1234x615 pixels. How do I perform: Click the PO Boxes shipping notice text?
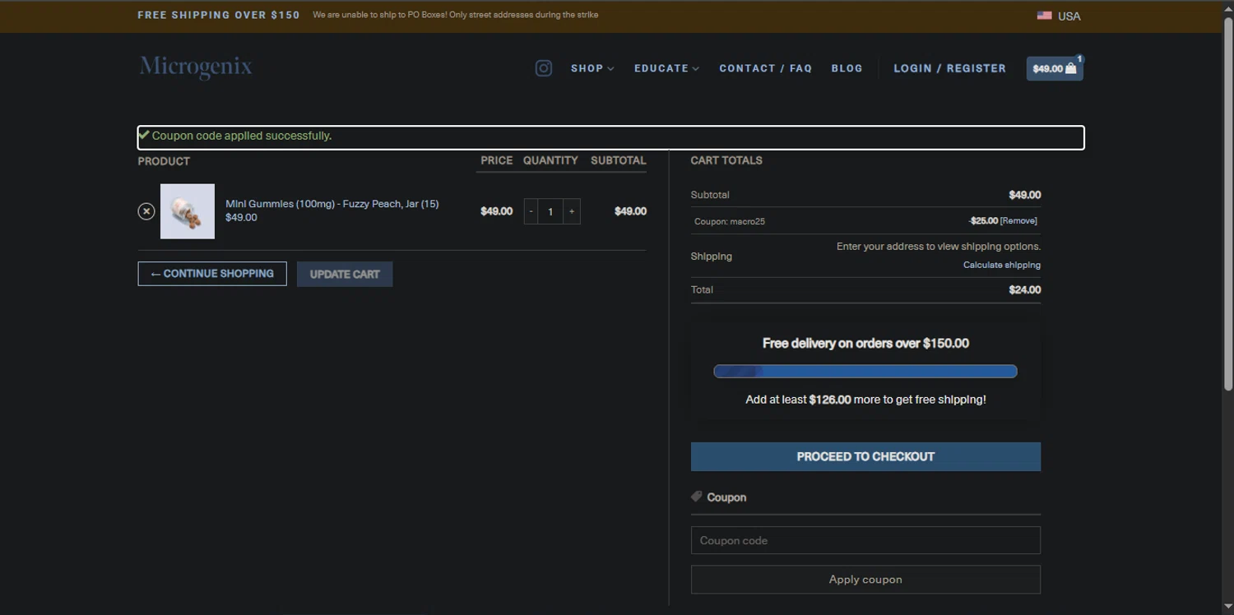pyautogui.click(x=456, y=15)
